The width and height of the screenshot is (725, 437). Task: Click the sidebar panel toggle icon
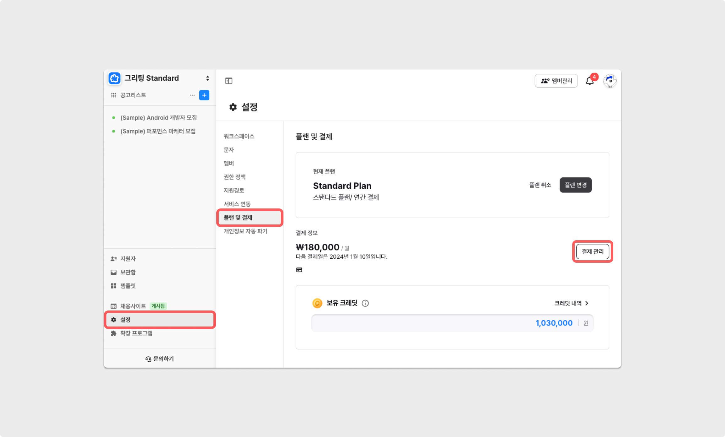(x=229, y=81)
